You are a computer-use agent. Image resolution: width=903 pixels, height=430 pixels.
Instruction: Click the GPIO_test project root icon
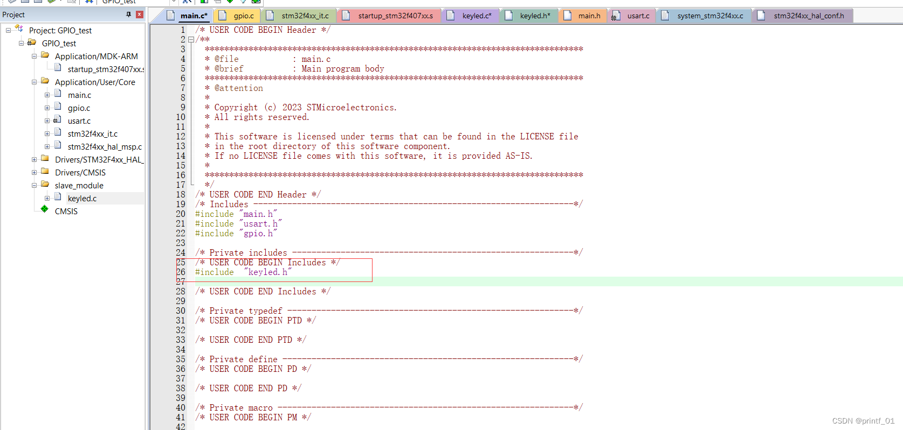[19, 30]
